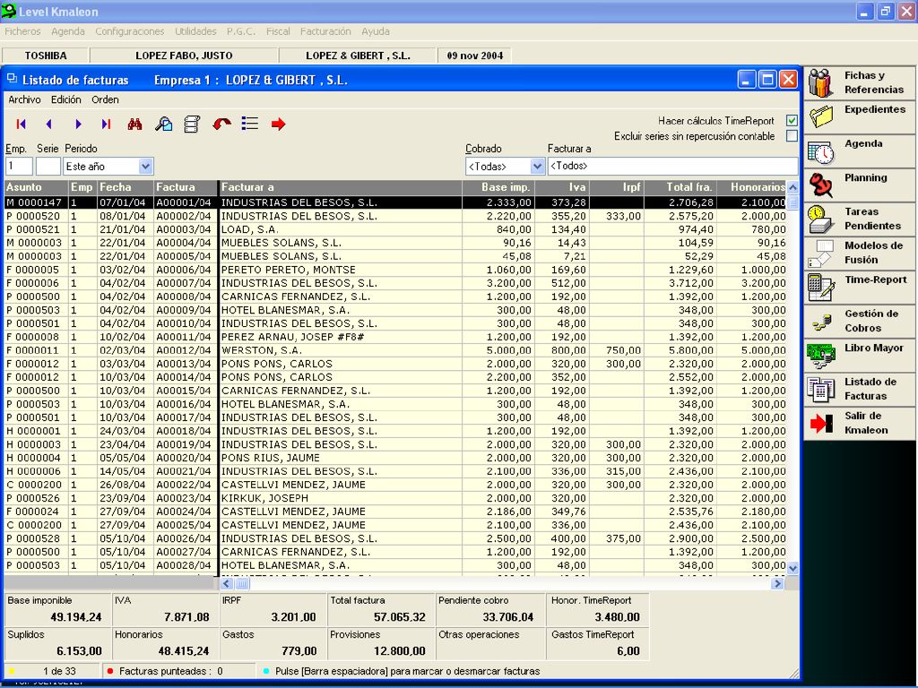Open Agenda calendar clock sidebar icon

(821, 151)
